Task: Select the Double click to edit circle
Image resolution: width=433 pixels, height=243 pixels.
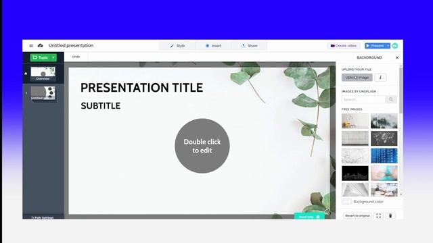Action: click(202, 146)
